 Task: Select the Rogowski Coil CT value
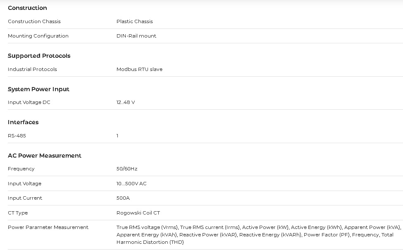[x=138, y=213]
